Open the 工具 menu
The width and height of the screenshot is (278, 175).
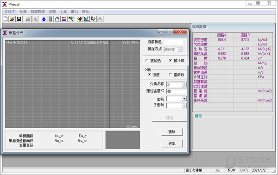pyautogui.click(x=63, y=12)
